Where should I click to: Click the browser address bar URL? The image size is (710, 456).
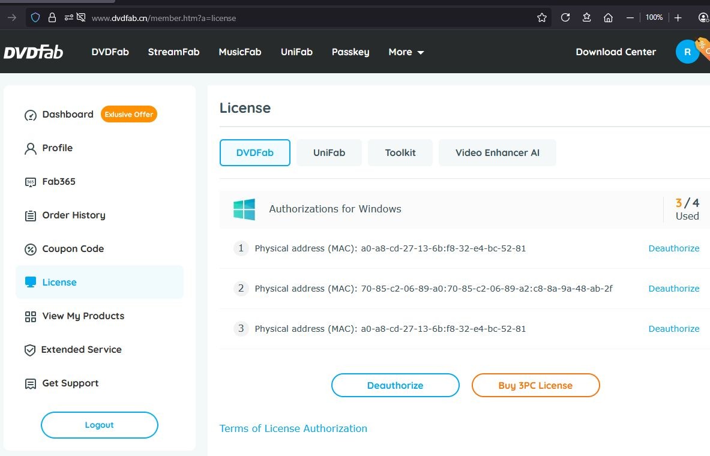[x=164, y=18]
